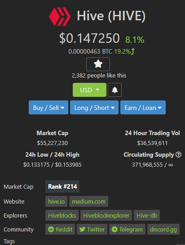Open the Hiveblockexplorer link

click(106, 215)
